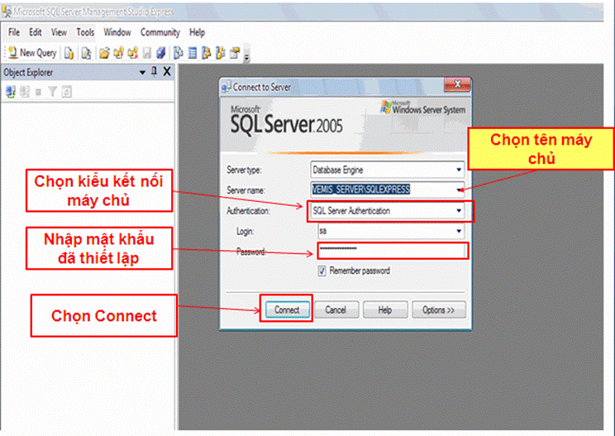This screenshot has width=615, height=436.
Task: Click into the Password field
Action: click(x=392, y=251)
